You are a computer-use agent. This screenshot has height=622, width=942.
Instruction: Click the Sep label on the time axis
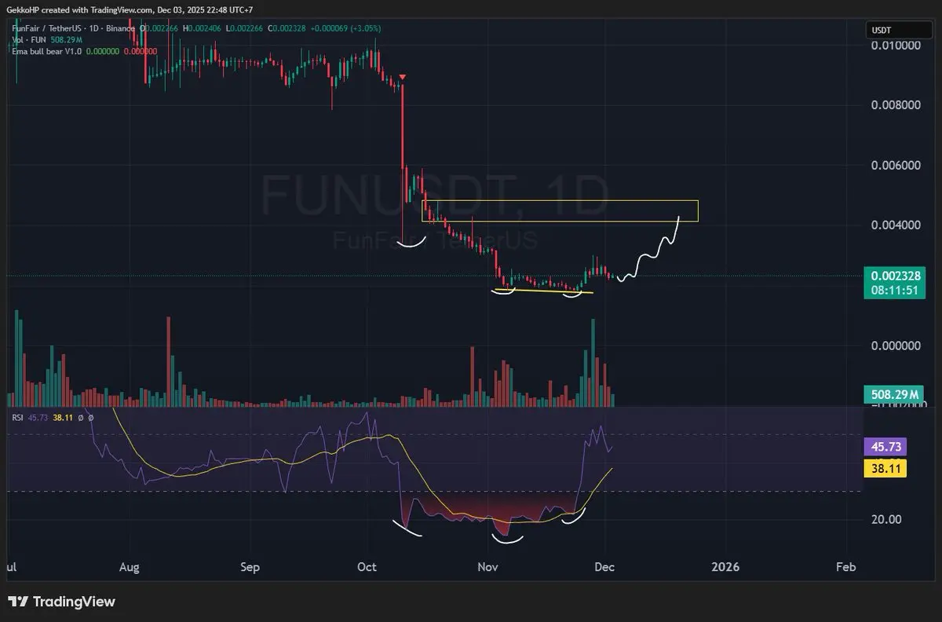pyautogui.click(x=250, y=567)
